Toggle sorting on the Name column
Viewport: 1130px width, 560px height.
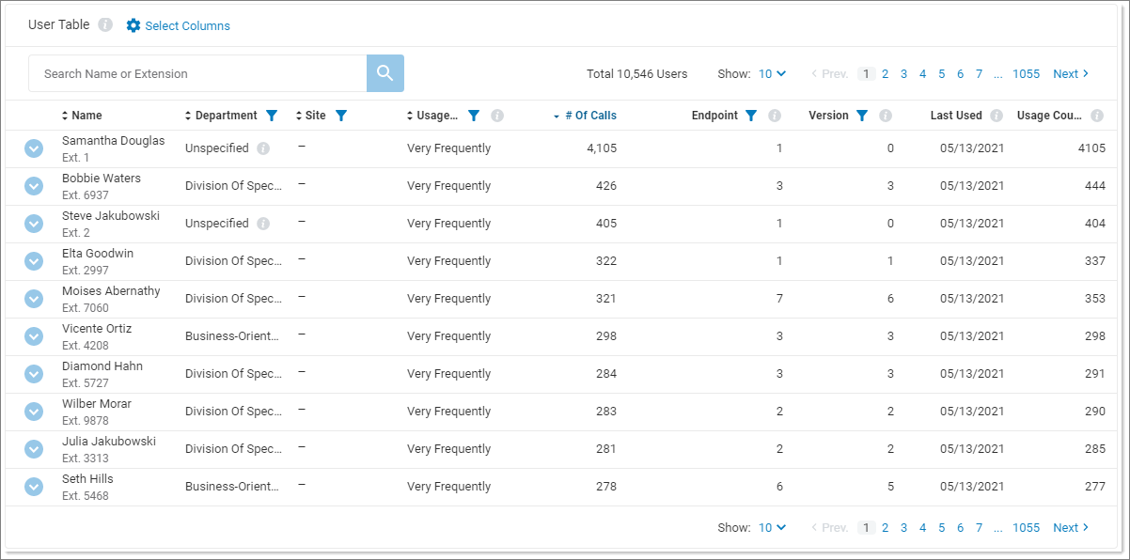point(63,115)
